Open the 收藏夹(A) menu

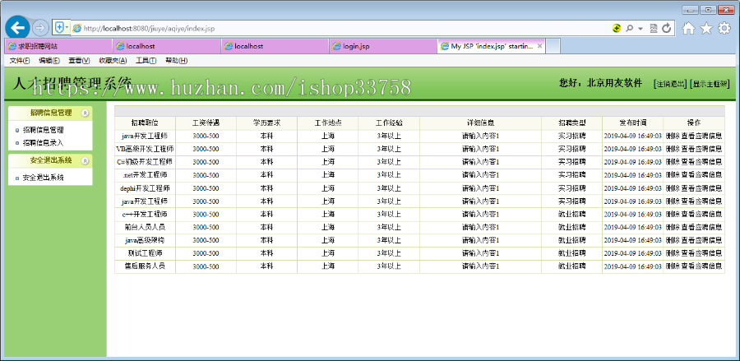113,60
